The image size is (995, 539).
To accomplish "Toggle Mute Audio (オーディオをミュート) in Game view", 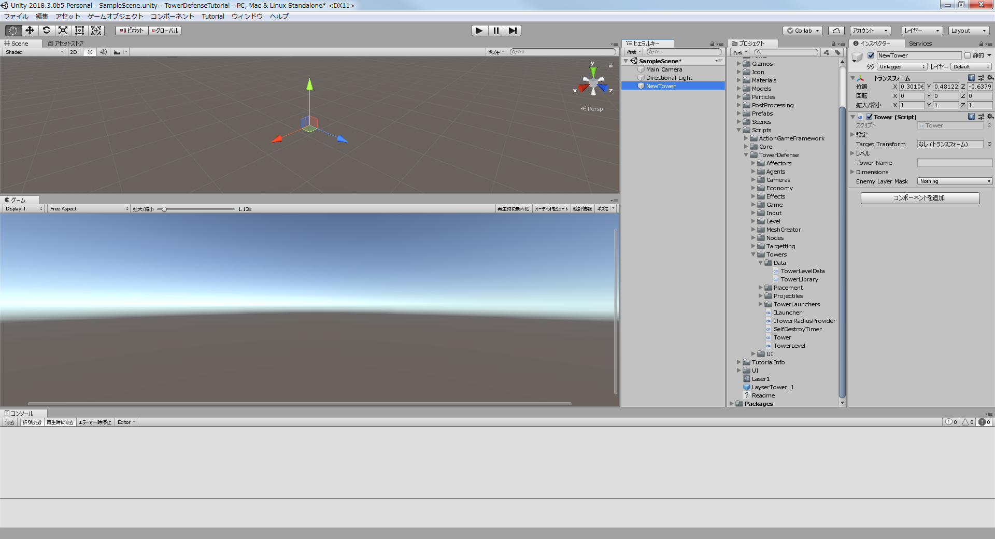I will [551, 209].
